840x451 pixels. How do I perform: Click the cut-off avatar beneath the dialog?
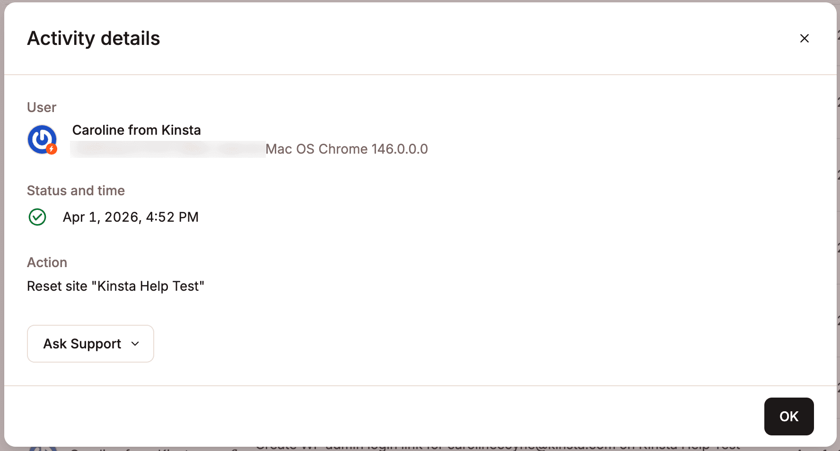tap(43, 449)
